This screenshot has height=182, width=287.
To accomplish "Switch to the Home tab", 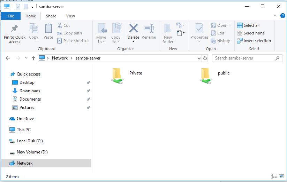I will [x=31, y=16].
